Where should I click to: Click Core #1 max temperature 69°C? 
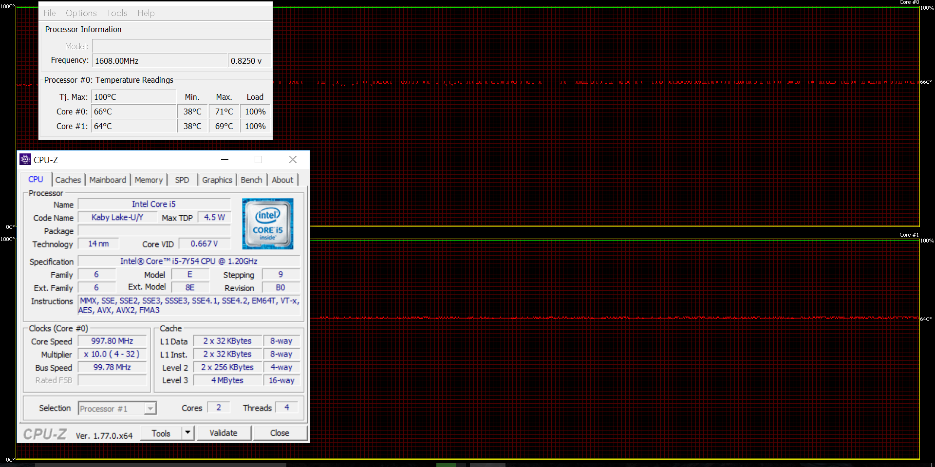[224, 126]
